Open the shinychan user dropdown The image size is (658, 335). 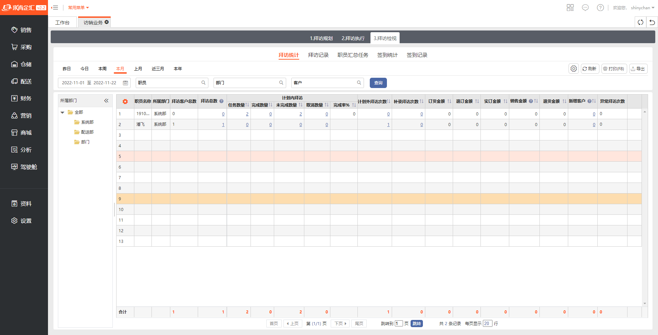[643, 8]
